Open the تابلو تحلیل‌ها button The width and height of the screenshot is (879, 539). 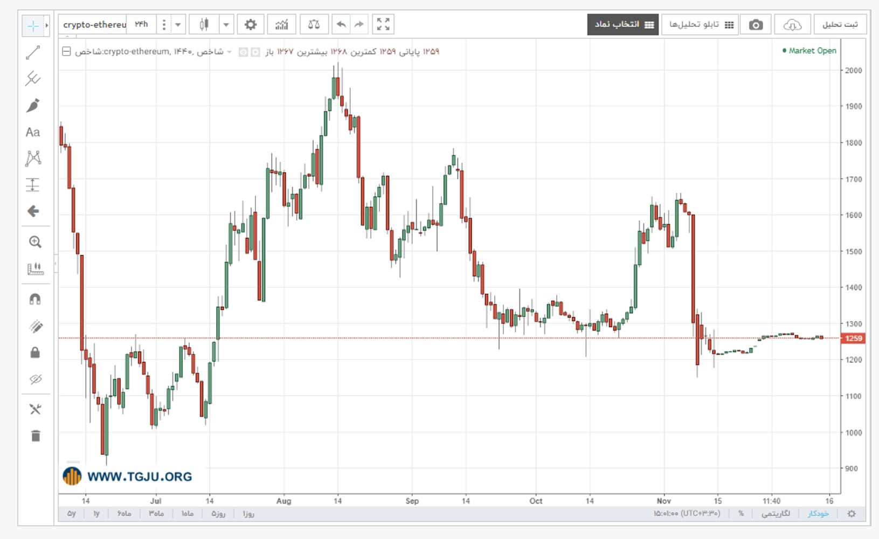coord(700,25)
